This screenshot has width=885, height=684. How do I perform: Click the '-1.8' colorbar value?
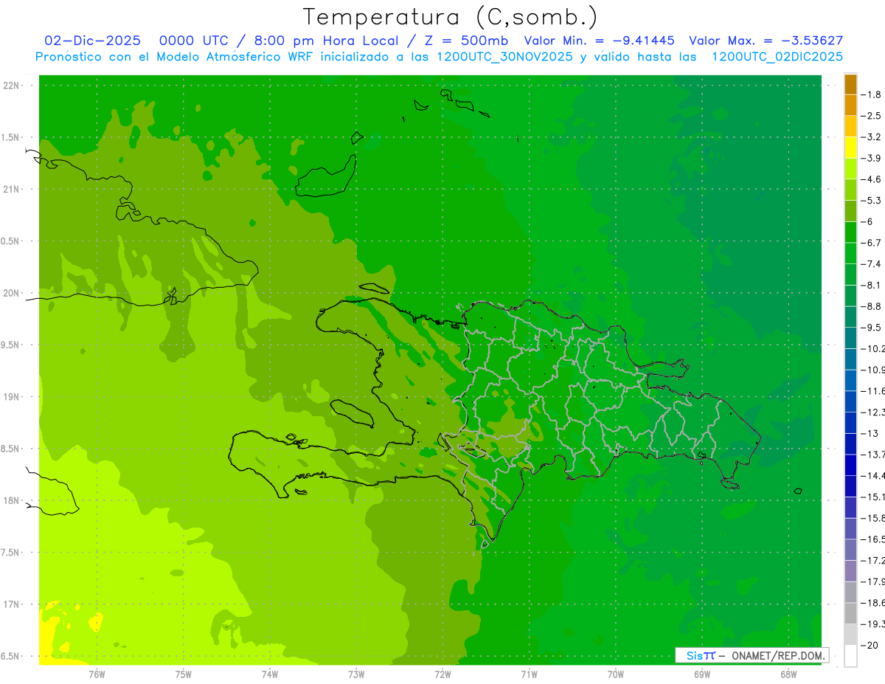click(x=871, y=94)
